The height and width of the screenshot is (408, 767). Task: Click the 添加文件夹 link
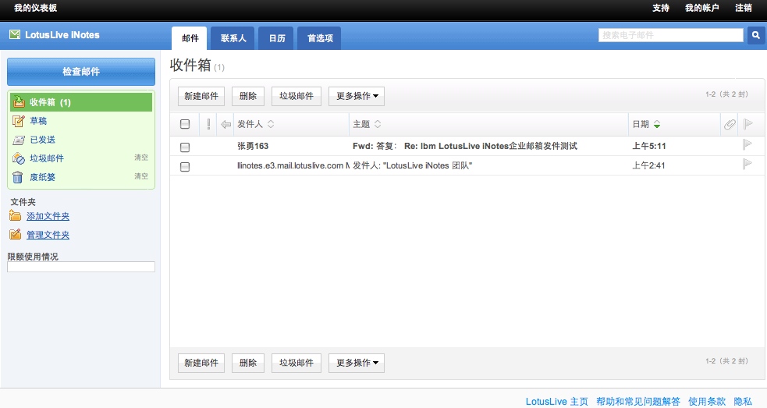click(48, 216)
